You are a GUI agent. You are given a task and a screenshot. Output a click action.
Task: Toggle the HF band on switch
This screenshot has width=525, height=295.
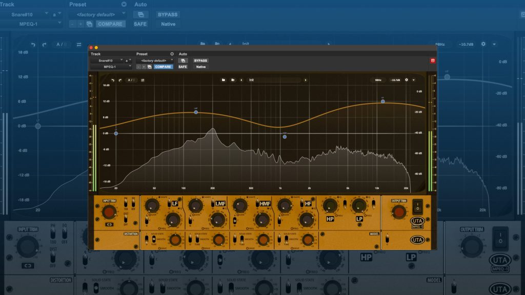point(301,203)
